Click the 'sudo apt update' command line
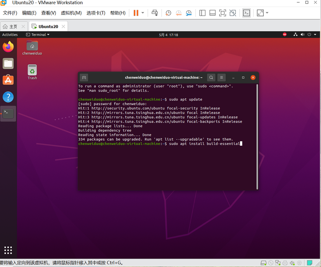 pyautogui.click(x=185, y=100)
